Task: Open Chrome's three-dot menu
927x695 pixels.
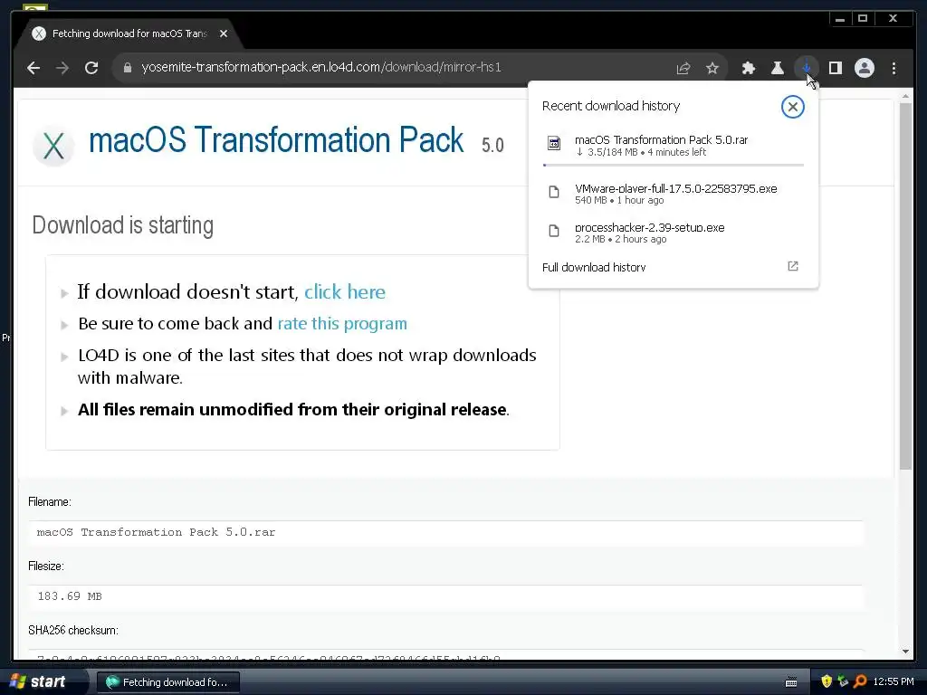Action: tap(894, 68)
